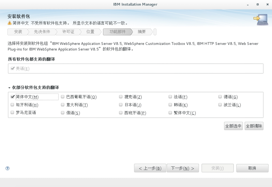Uncheck the 简体中文(M) checkbox
272x187 pixels.
click(12, 97)
